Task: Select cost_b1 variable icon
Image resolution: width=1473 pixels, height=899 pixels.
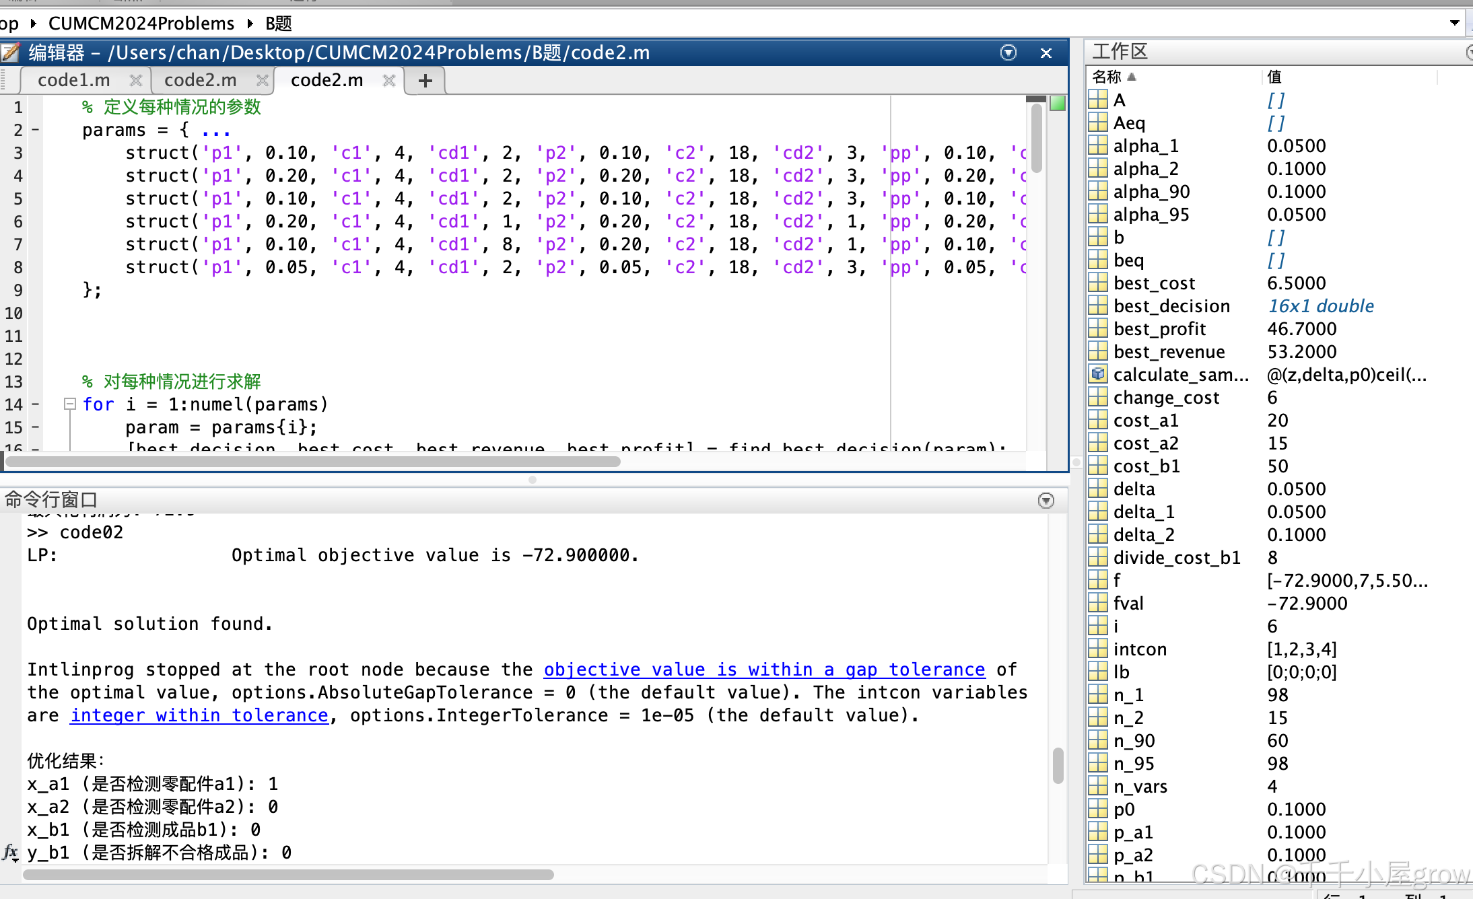Action: tap(1098, 466)
